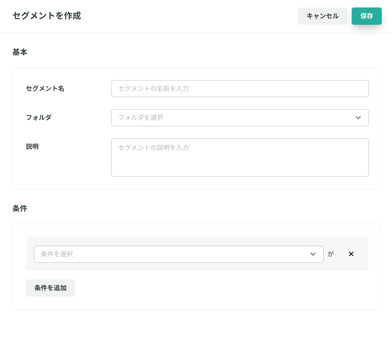Select the 基本 section heading
The height and width of the screenshot is (338, 392).
(x=20, y=52)
